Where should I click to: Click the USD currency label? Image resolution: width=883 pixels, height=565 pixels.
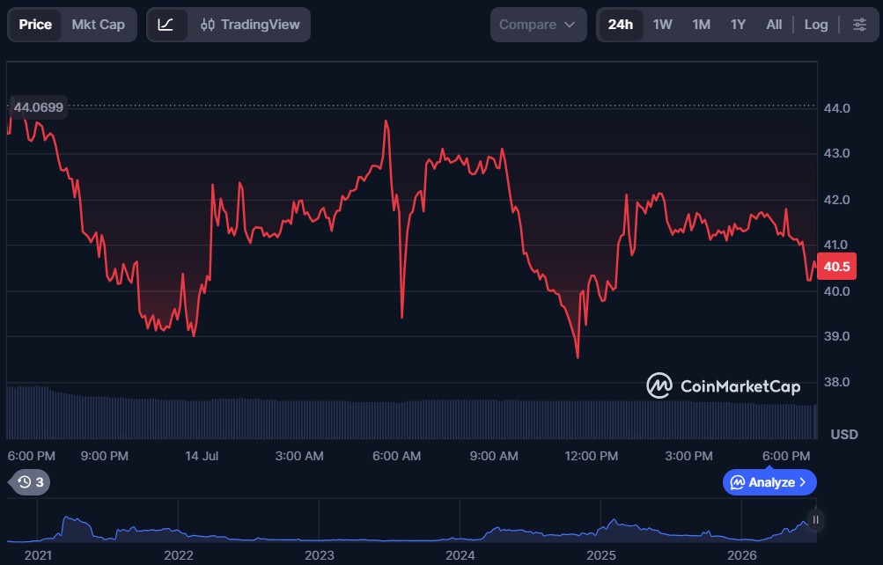pos(844,435)
